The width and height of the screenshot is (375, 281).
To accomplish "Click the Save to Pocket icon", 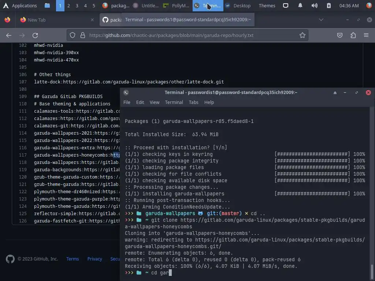I will pos(339,35).
